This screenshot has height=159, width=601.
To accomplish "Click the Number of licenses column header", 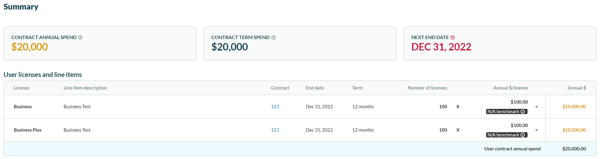I will coord(427,88).
